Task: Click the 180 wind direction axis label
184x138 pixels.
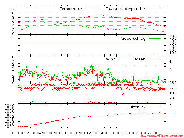Action: click(x=173, y=93)
